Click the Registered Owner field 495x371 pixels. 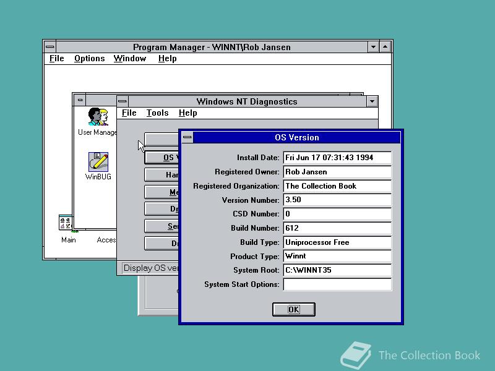[x=337, y=172]
